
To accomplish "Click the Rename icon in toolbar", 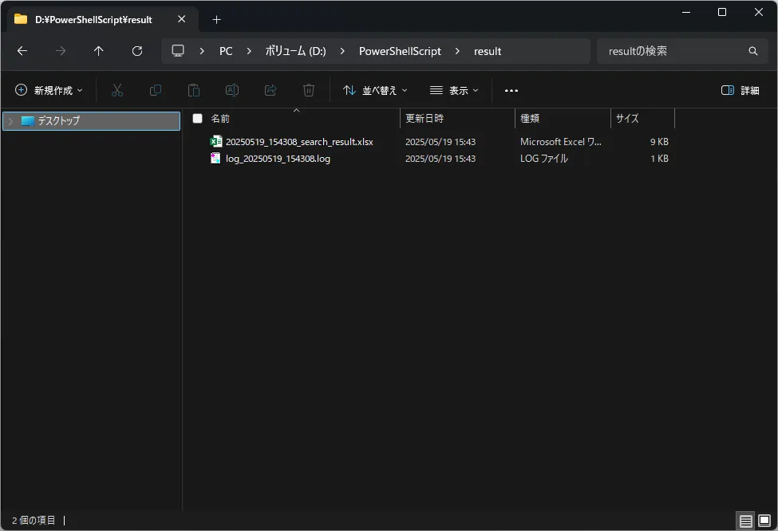I will 231,90.
